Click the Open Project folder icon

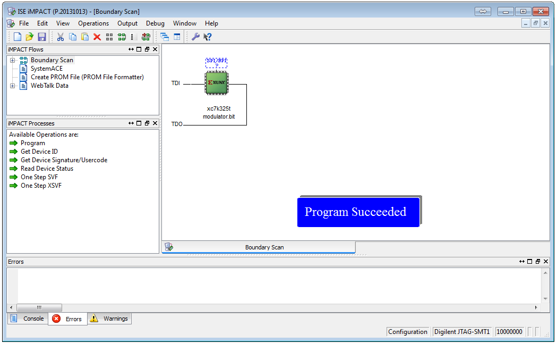pyautogui.click(x=30, y=37)
